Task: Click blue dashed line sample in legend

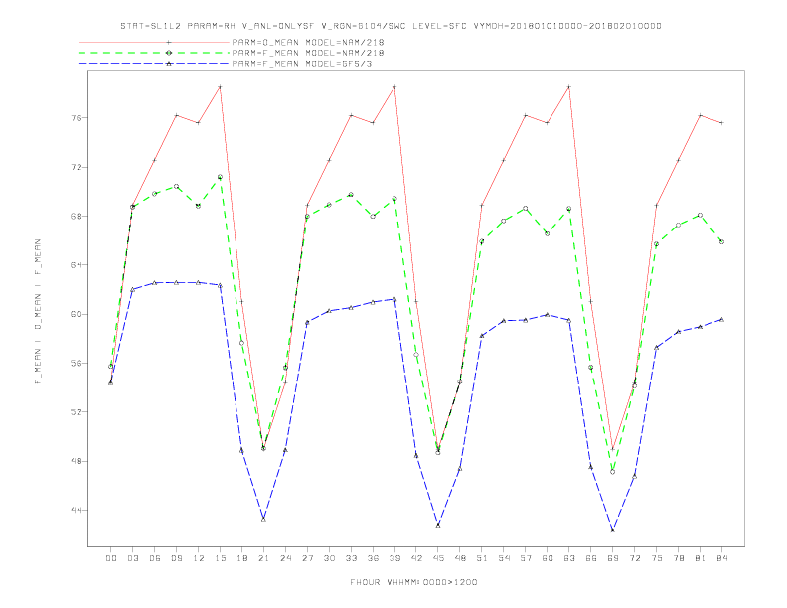Action: pos(154,64)
